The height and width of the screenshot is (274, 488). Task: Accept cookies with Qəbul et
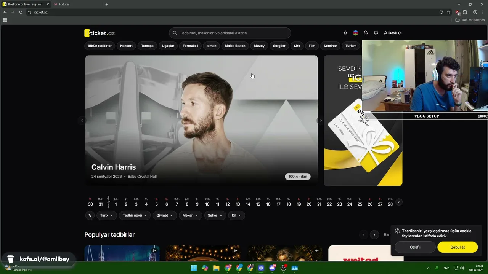pyautogui.click(x=457, y=247)
